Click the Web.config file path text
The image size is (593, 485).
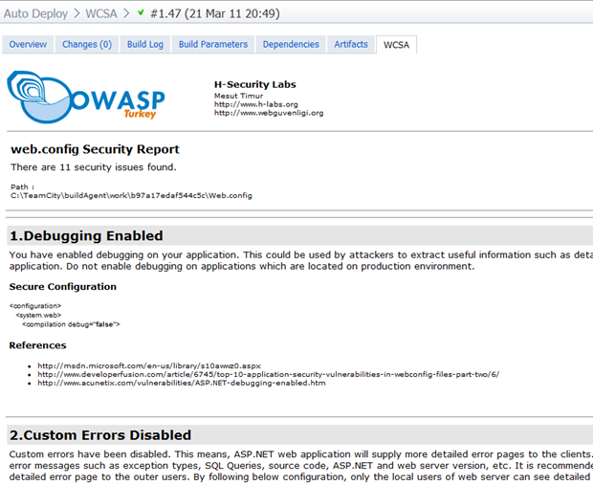point(131,195)
